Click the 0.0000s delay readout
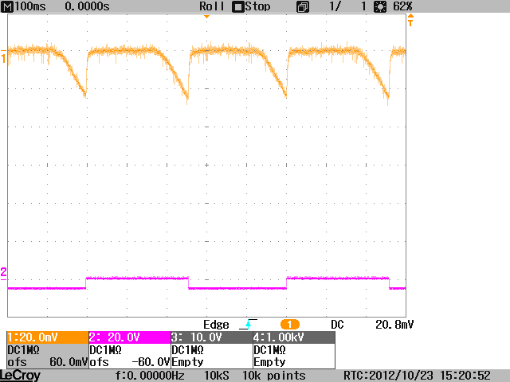The height and width of the screenshot is (382, 510). coord(87,6)
